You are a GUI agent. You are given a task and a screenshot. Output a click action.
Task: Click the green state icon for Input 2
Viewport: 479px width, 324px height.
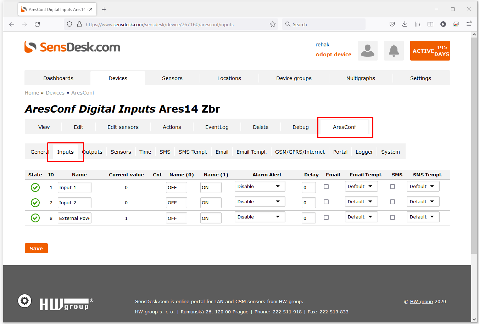(x=35, y=203)
